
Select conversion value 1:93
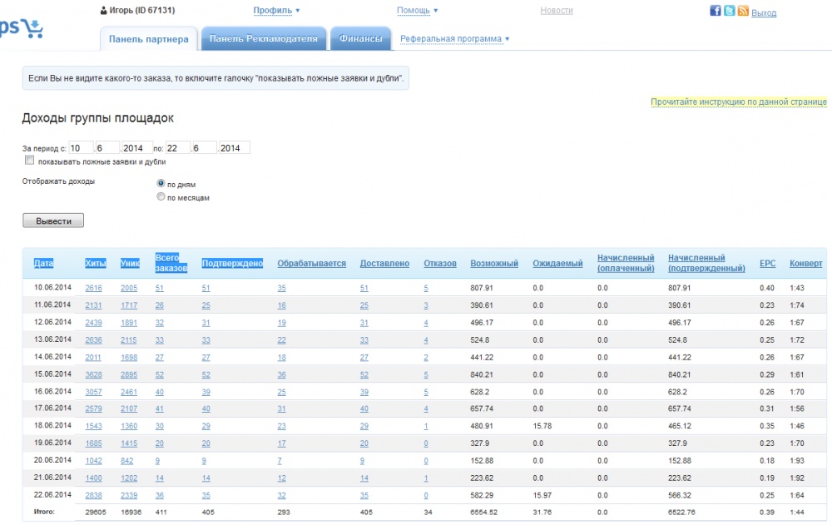[797, 461]
